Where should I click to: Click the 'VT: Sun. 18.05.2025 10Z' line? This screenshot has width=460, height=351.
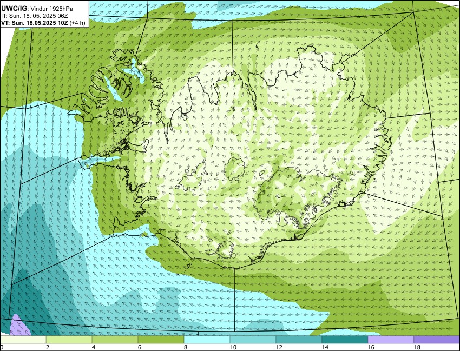pos(35,23)
